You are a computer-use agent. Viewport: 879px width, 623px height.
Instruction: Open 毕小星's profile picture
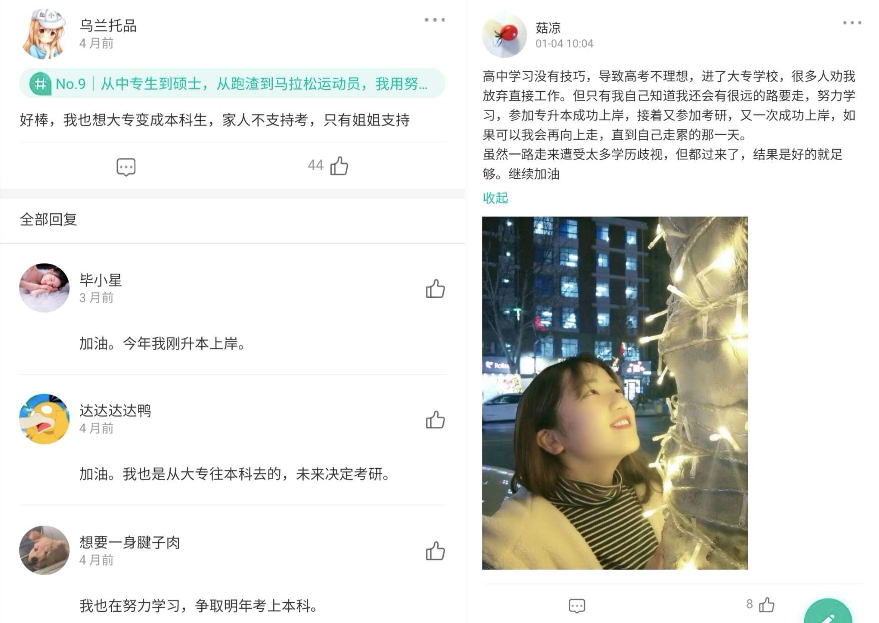coord(44,288)
